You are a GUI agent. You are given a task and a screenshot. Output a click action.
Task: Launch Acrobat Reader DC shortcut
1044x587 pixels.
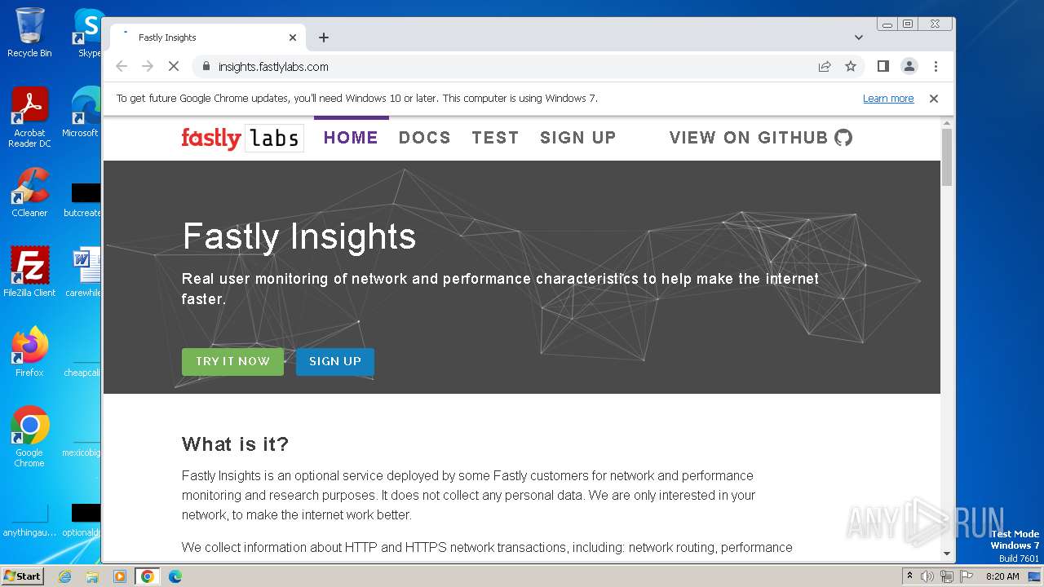(29, 117)
